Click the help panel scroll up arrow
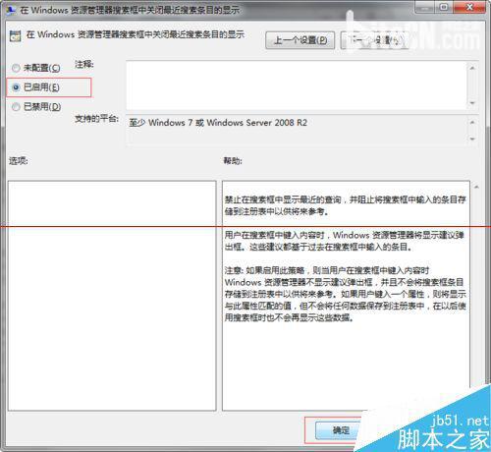The width and height of the screenshot is (491, 452). tap(476, 187)
